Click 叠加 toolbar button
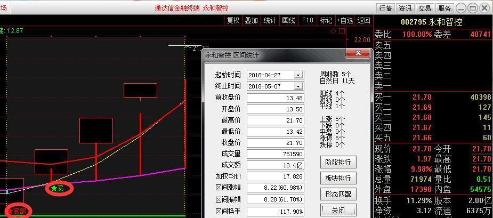 pyautogui.click(x=251, y=20)
